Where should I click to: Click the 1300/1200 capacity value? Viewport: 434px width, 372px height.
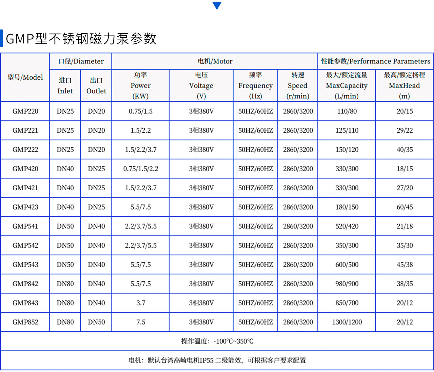click(347, 322)
